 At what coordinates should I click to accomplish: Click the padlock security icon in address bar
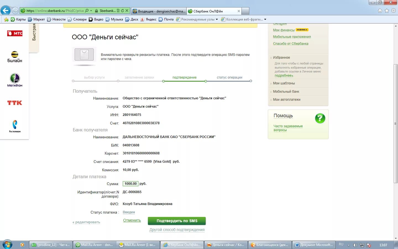[x=96, y=11]
